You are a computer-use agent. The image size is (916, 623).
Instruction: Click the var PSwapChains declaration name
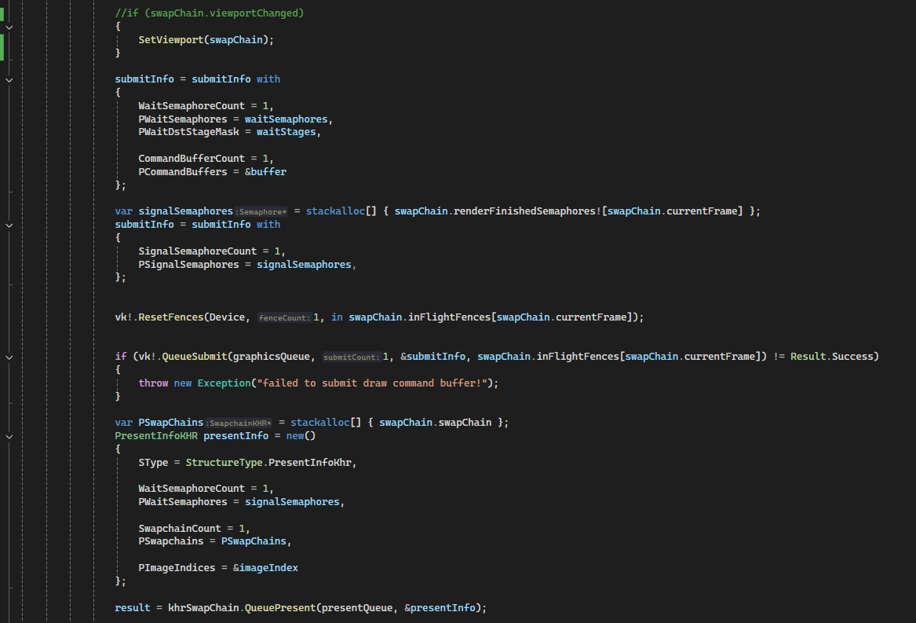pyautogui.click(x=170, y=423)
